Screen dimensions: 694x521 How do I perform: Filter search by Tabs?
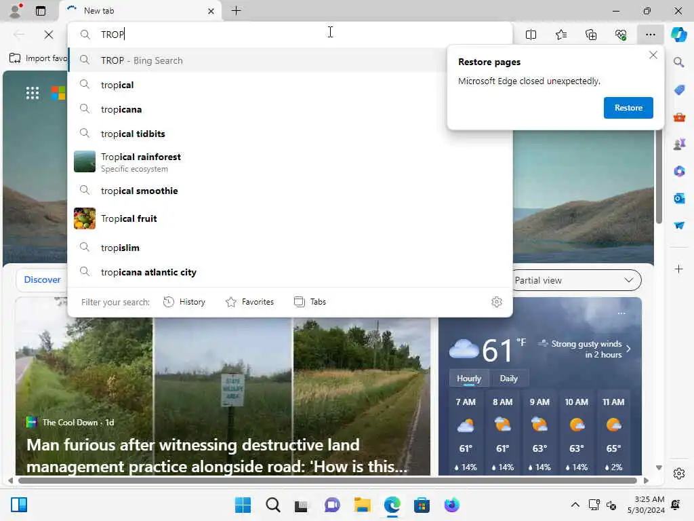[310, 302]
